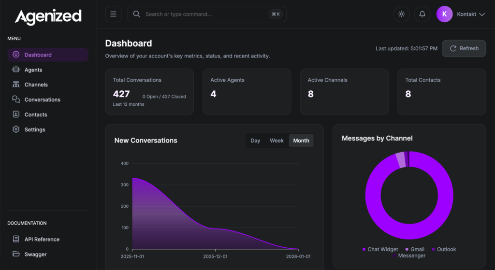Select the Month chart view
The height and width of the screenshot is (270, 495).
tap(301, 141)
